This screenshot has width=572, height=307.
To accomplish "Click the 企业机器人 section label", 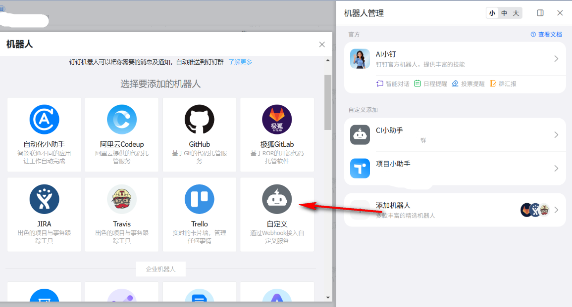I will 160,269.
